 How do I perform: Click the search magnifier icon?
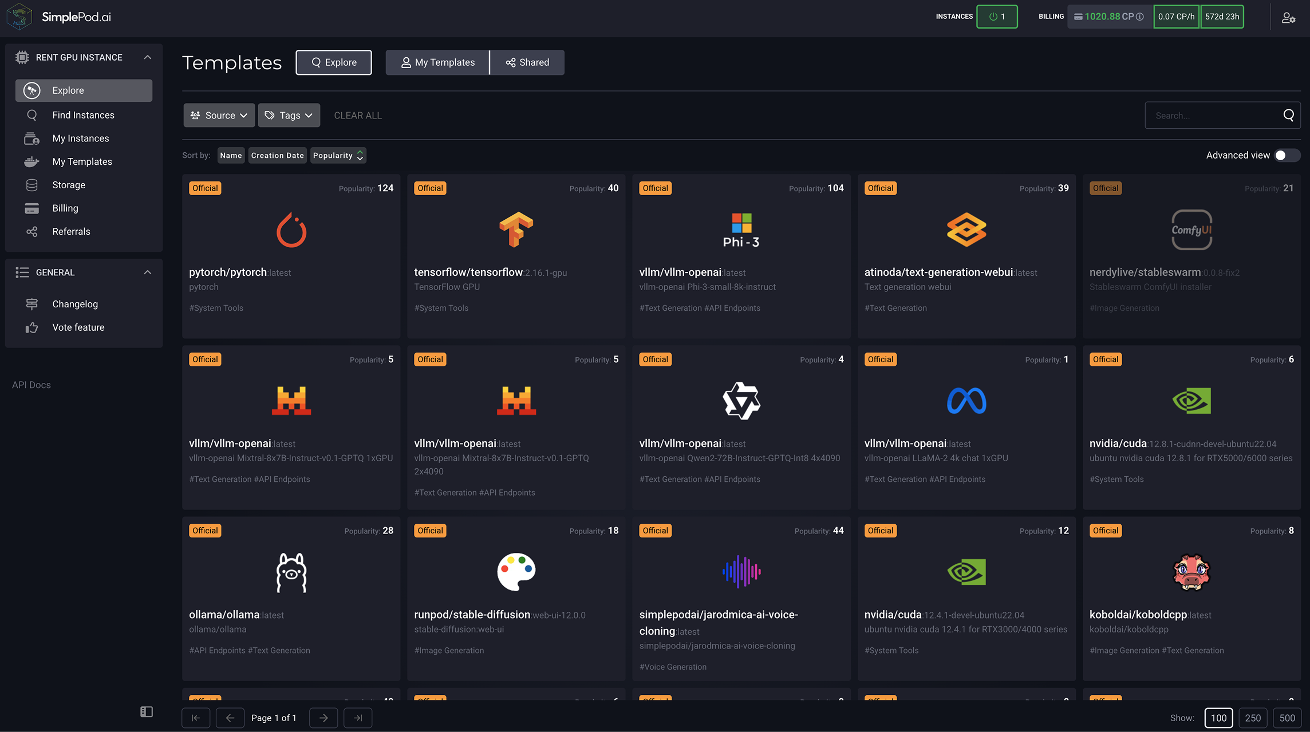click(1288, 116)
